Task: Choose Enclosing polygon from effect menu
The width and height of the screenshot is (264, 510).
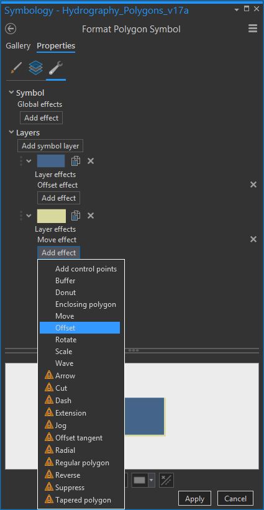Action: 86,304
